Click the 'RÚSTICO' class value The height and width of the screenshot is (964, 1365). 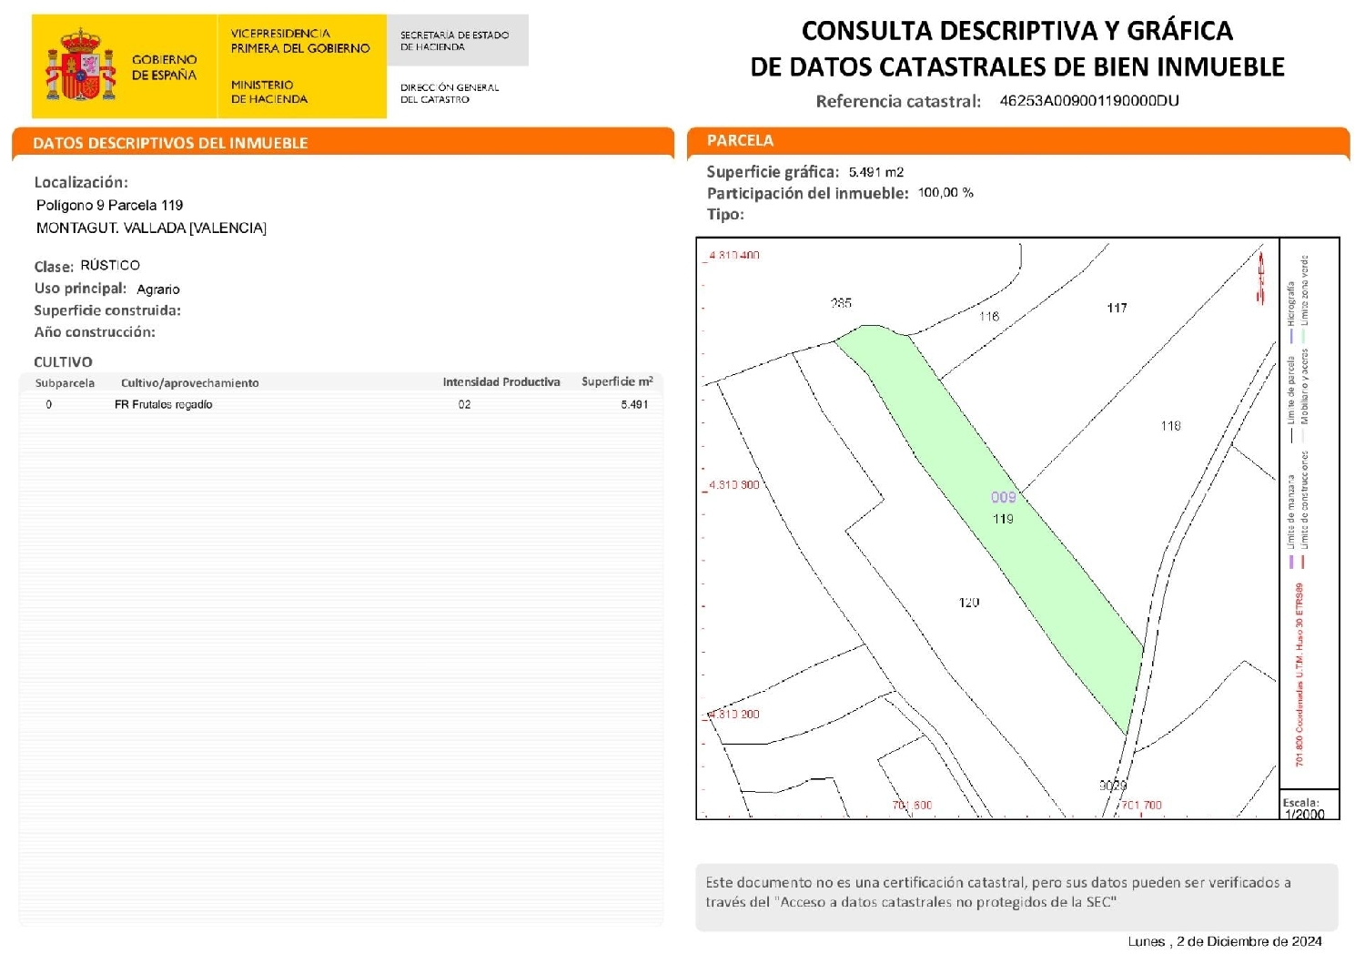click(x=110, y=266)
